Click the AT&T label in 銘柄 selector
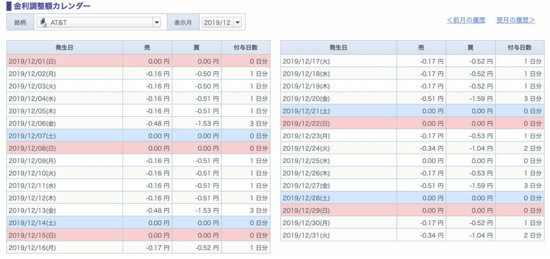 pyautogui.click(x=59, y=23)
